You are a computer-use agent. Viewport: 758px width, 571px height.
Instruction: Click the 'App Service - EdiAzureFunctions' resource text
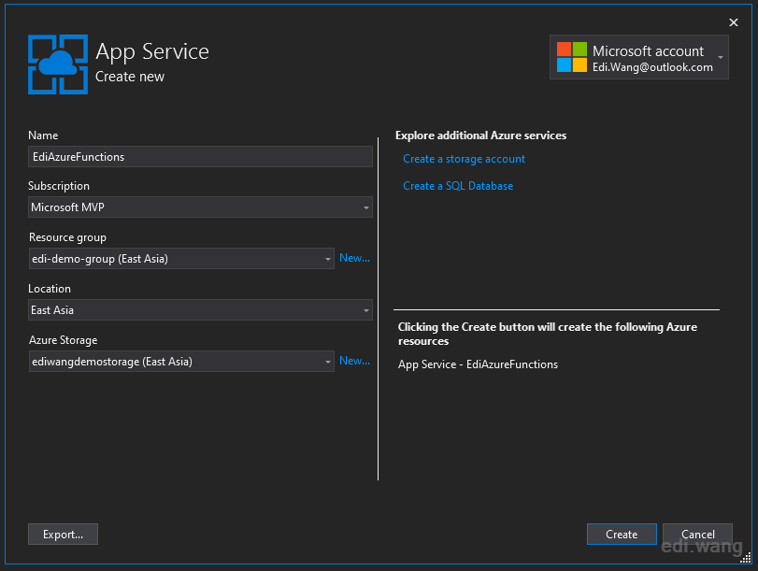(478, 364)
